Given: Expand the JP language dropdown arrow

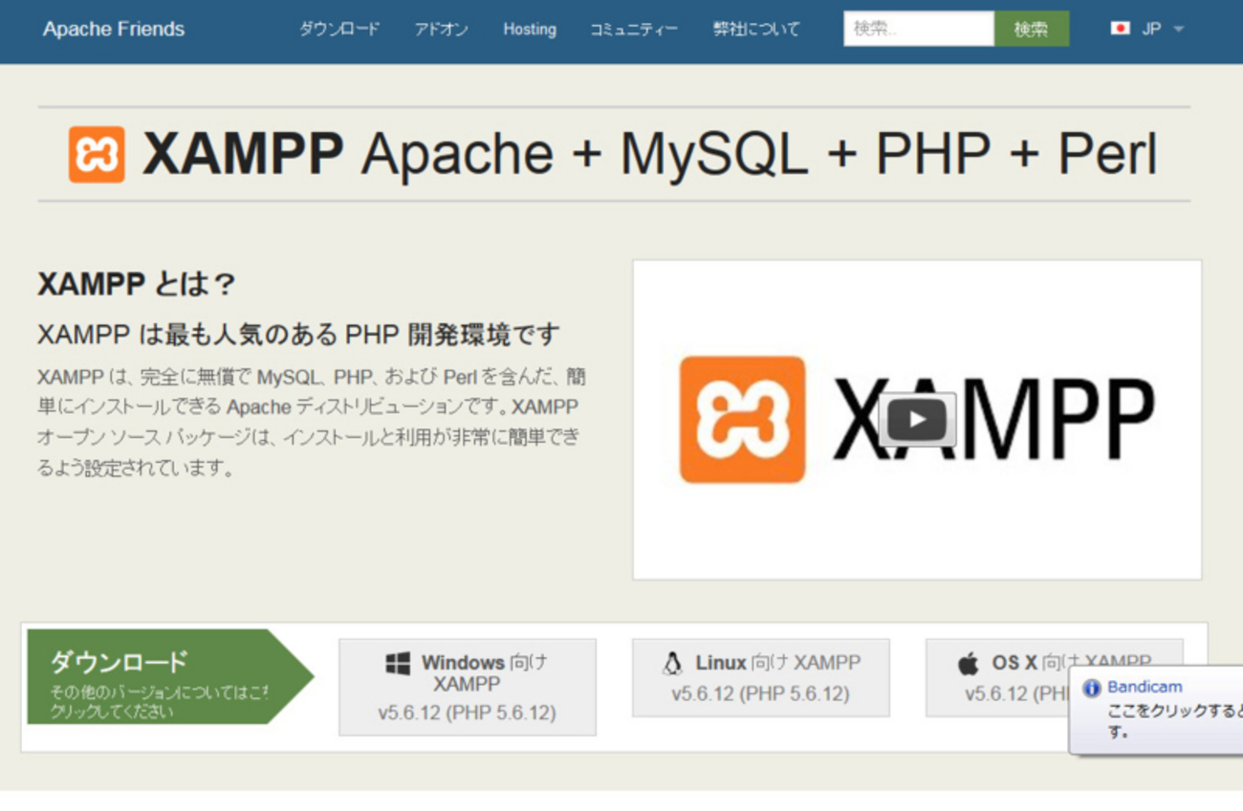Looking at the screenshot, I should pos(1178,30).
